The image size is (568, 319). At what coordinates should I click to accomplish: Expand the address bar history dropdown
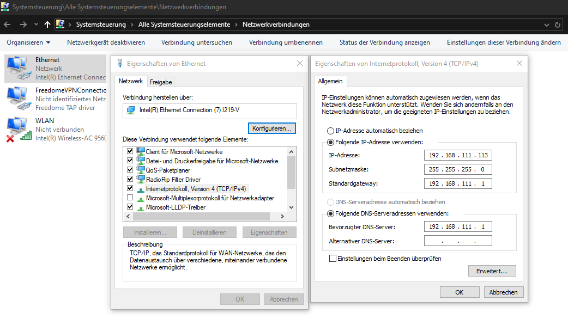tap(547, 25)
